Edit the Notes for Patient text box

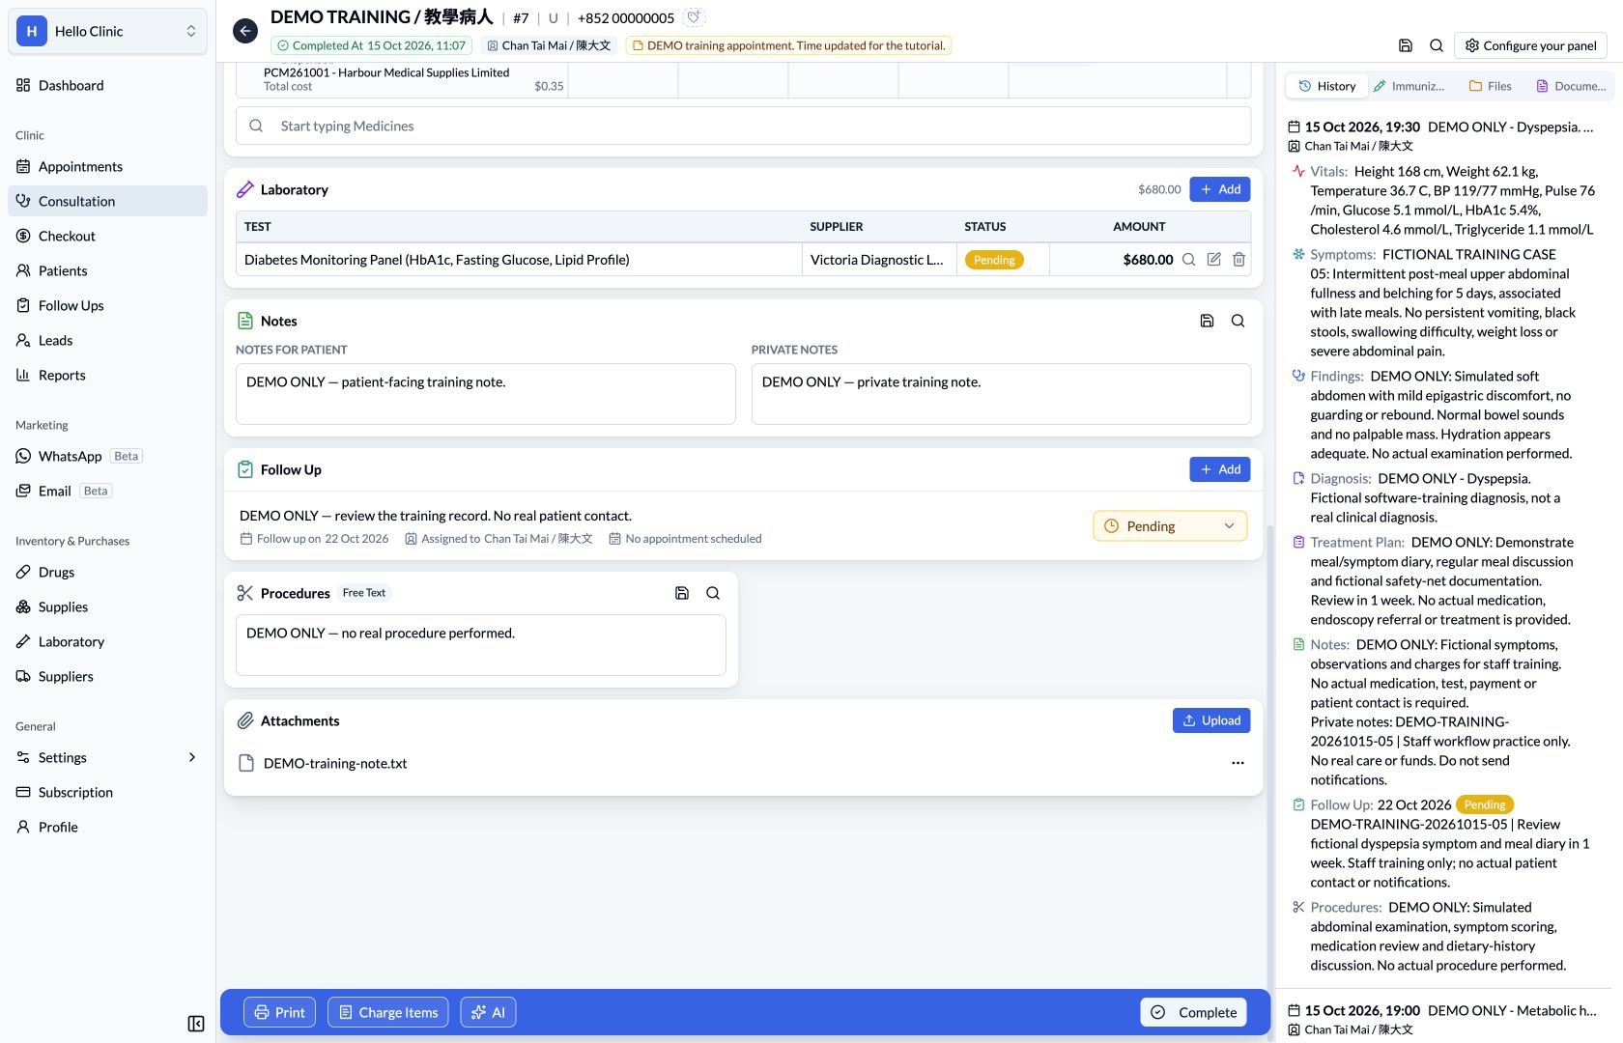485,394
